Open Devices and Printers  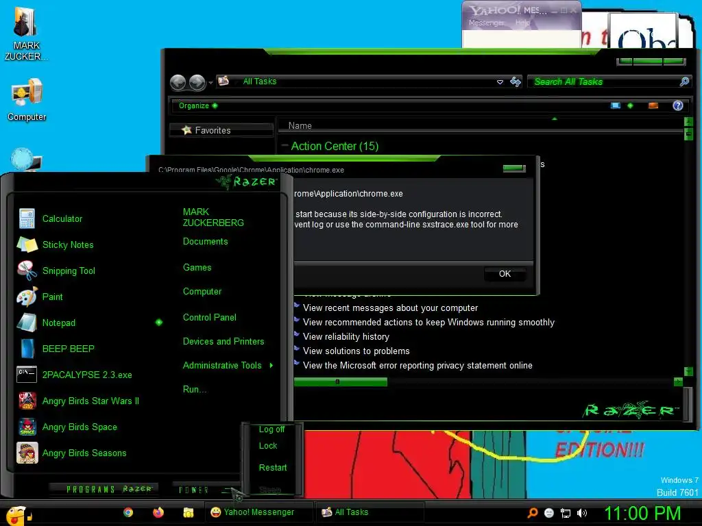click(x=223, y=341)
